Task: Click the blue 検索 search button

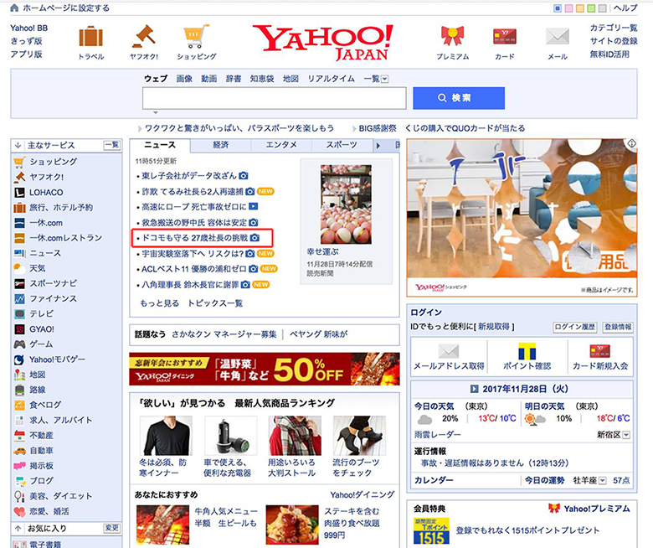Action: [459, 98]
